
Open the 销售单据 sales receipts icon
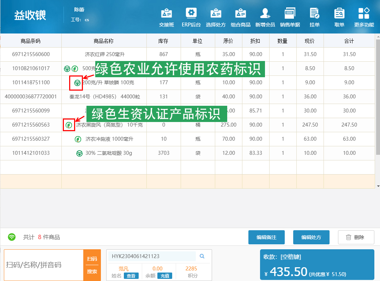290,18
